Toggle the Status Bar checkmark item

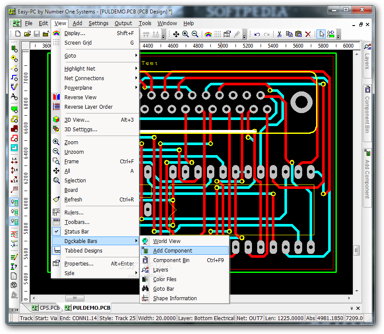tap(96, 232)
